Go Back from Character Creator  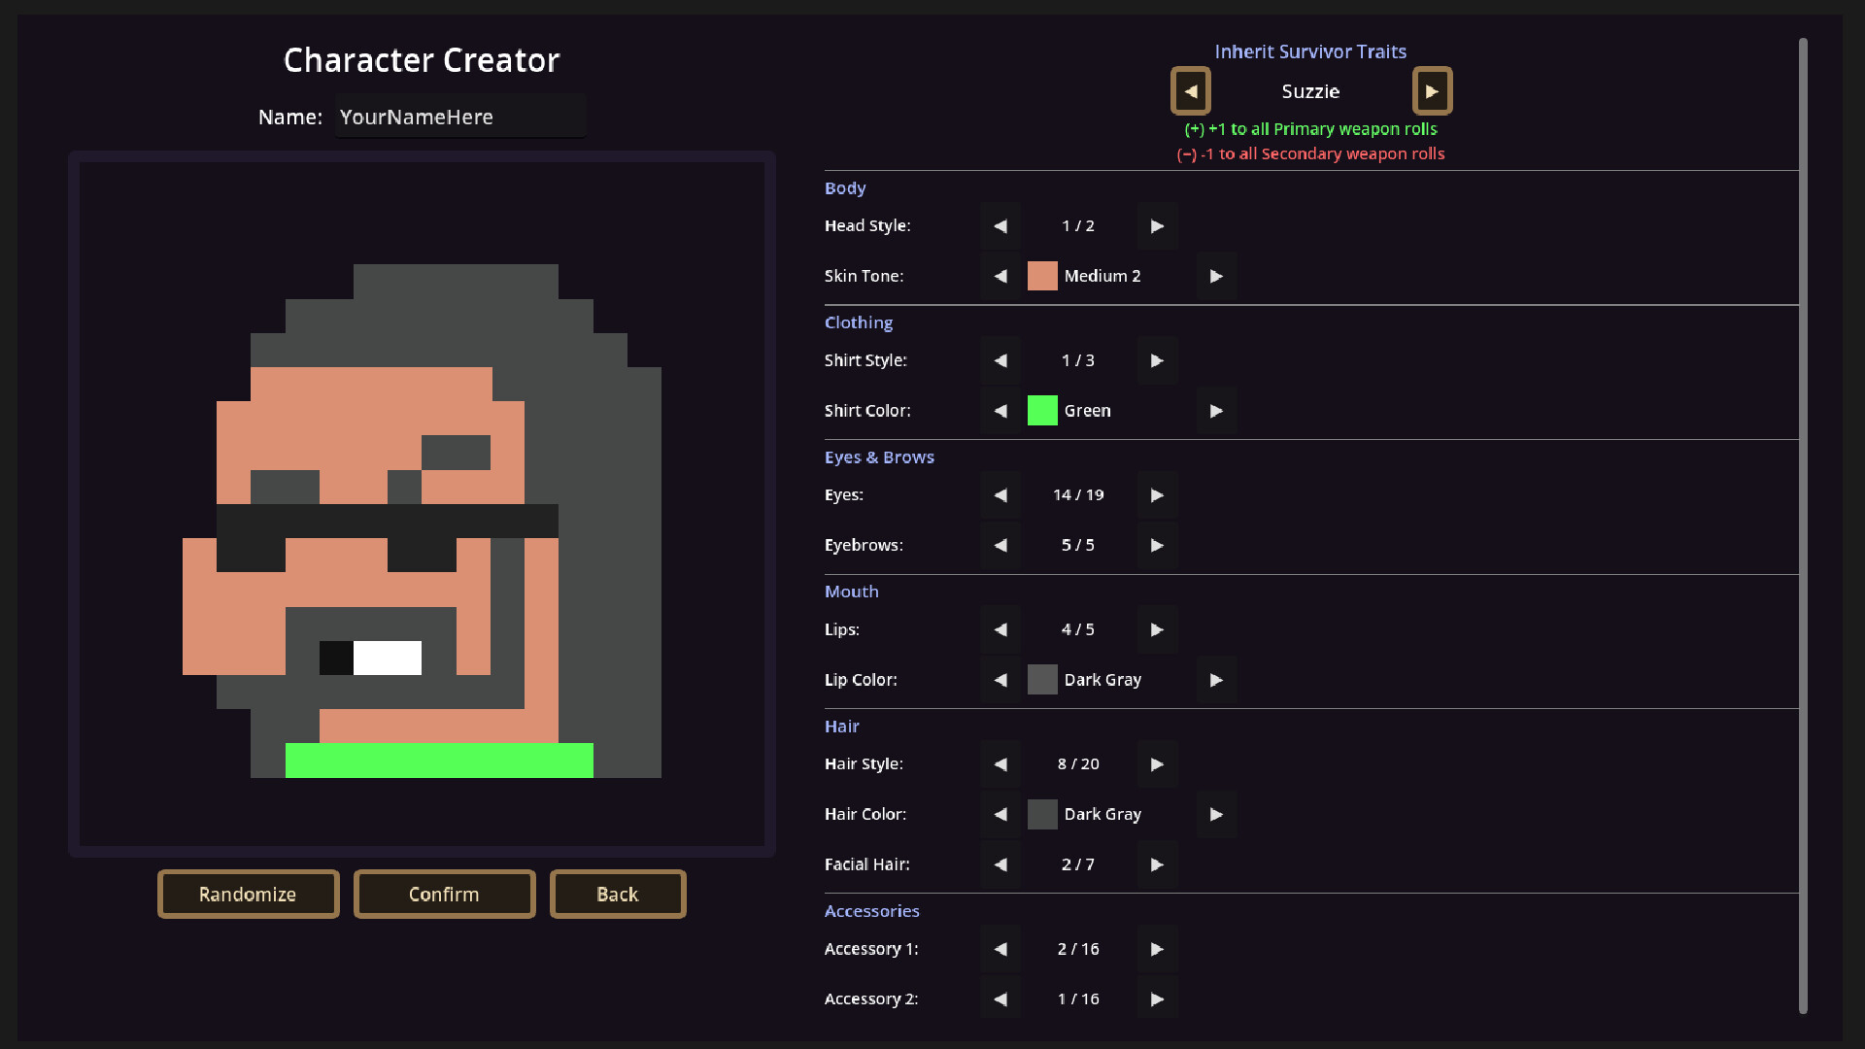point(618,895)
